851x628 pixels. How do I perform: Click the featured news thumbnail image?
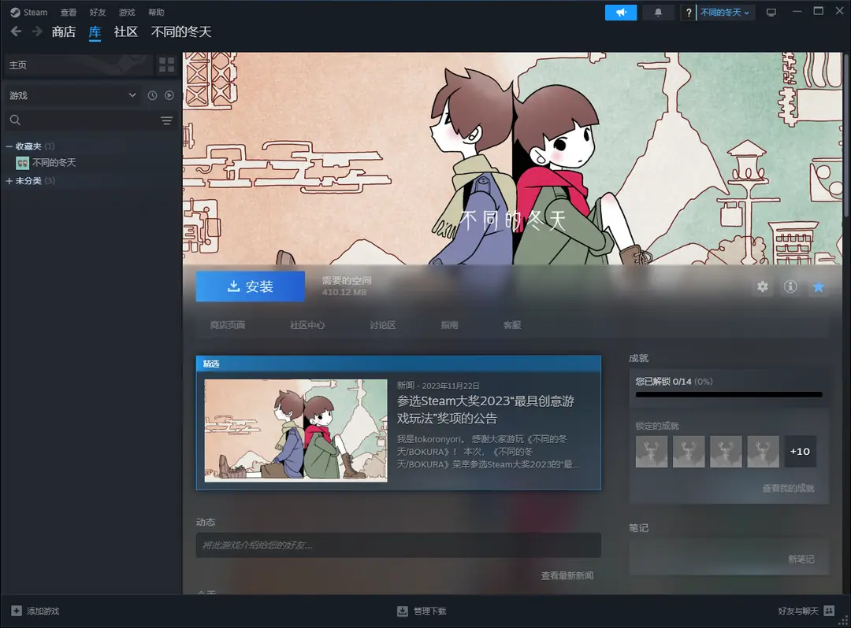(295, 430)
